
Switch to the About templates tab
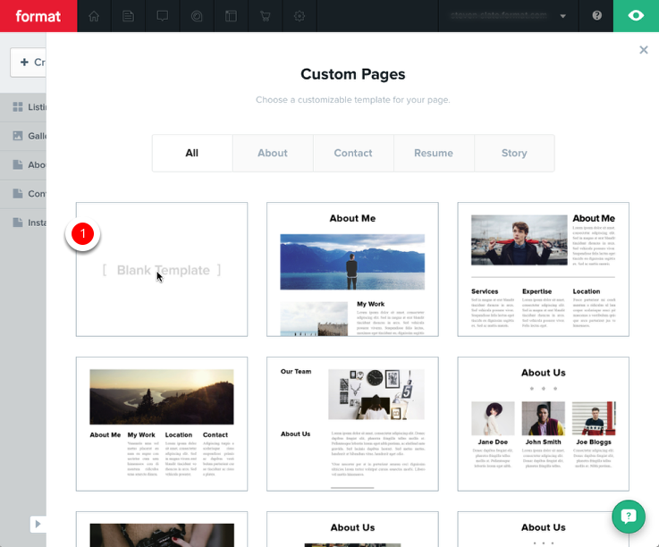(273, 153)
